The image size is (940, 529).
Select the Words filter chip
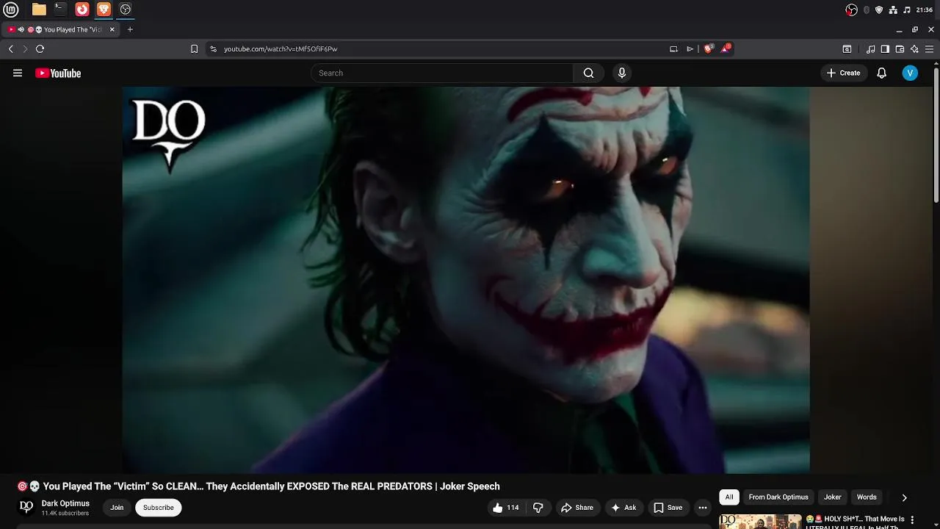coord(867,497)
